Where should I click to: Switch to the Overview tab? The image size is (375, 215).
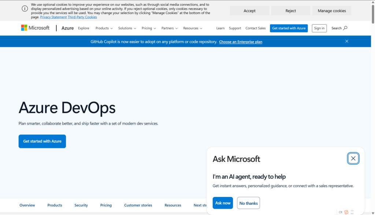(x=27, y=205)
